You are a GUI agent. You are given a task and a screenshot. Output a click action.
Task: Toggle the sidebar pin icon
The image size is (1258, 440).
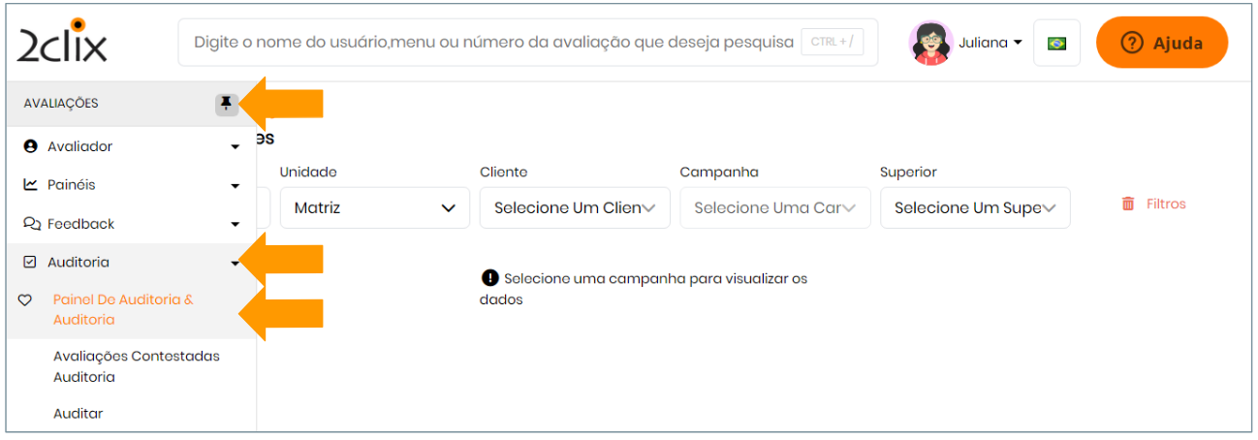coord(226,104)
